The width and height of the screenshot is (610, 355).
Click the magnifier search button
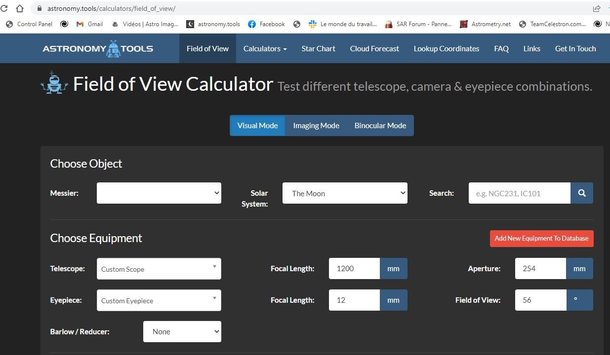tap(582, 193)
